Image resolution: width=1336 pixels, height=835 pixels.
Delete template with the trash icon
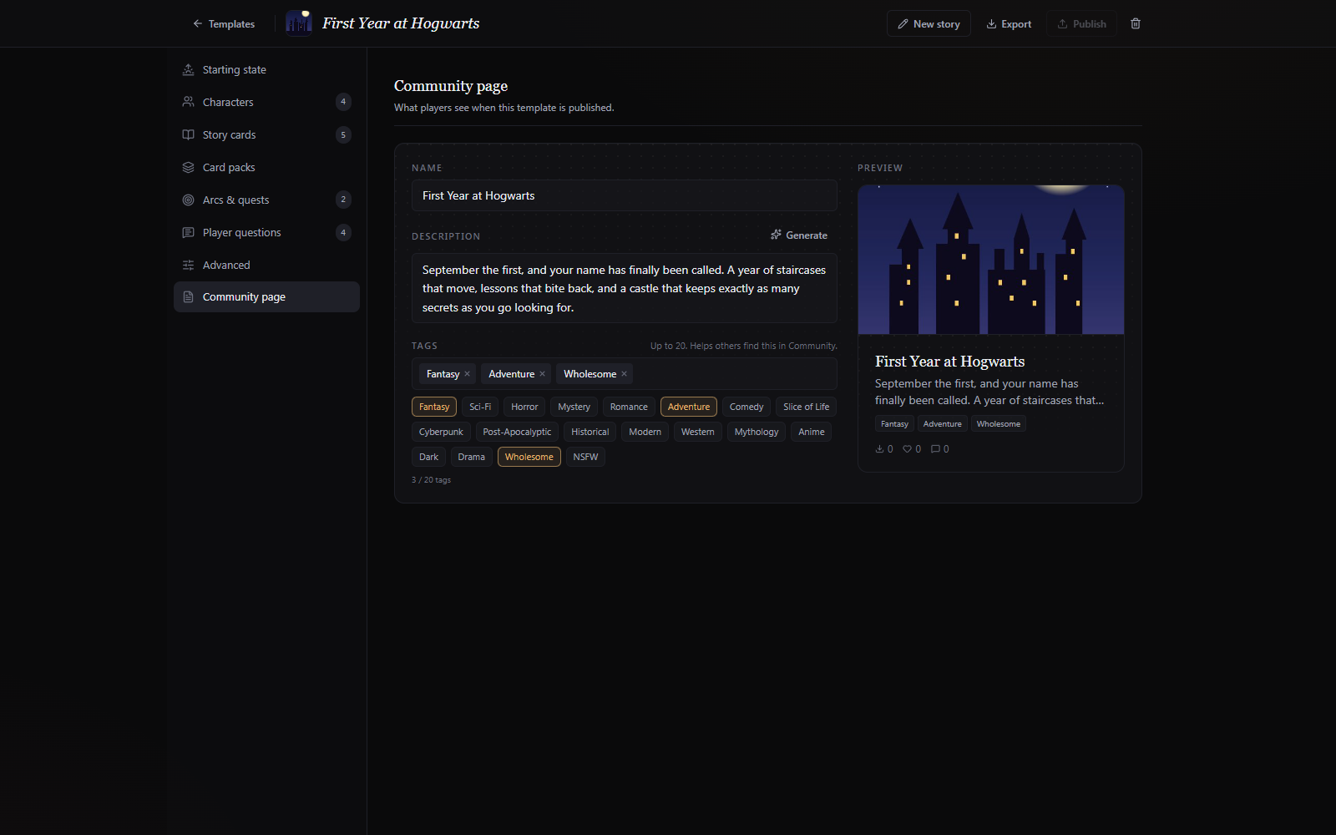pyautogui.click(x=1136, y=23)
